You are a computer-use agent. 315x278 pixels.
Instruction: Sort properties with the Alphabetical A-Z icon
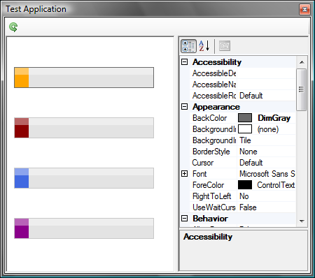point(204,46)
